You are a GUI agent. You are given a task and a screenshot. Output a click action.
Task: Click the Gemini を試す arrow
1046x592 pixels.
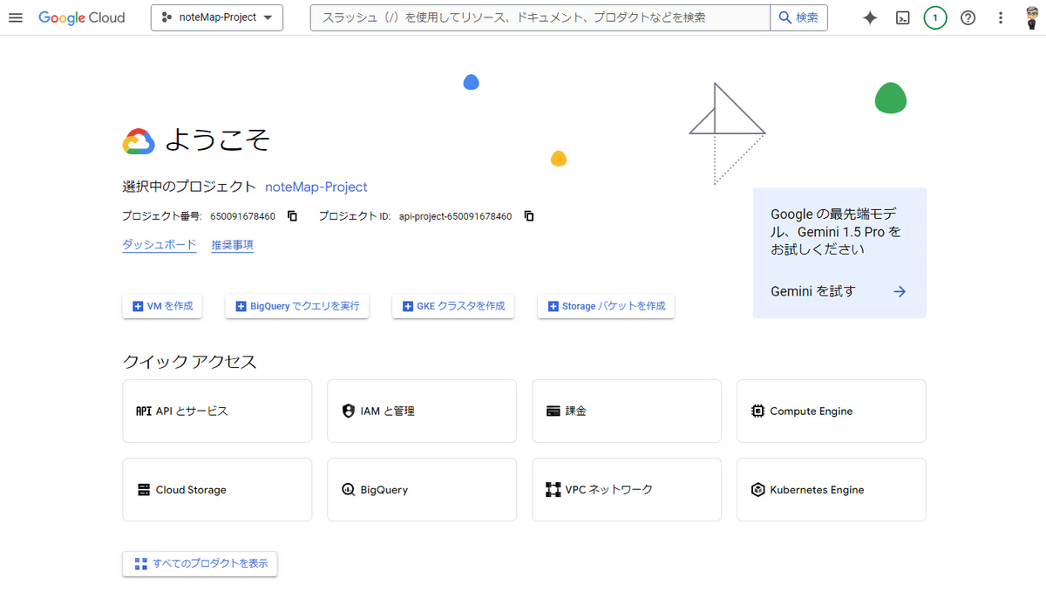point(900,291)
